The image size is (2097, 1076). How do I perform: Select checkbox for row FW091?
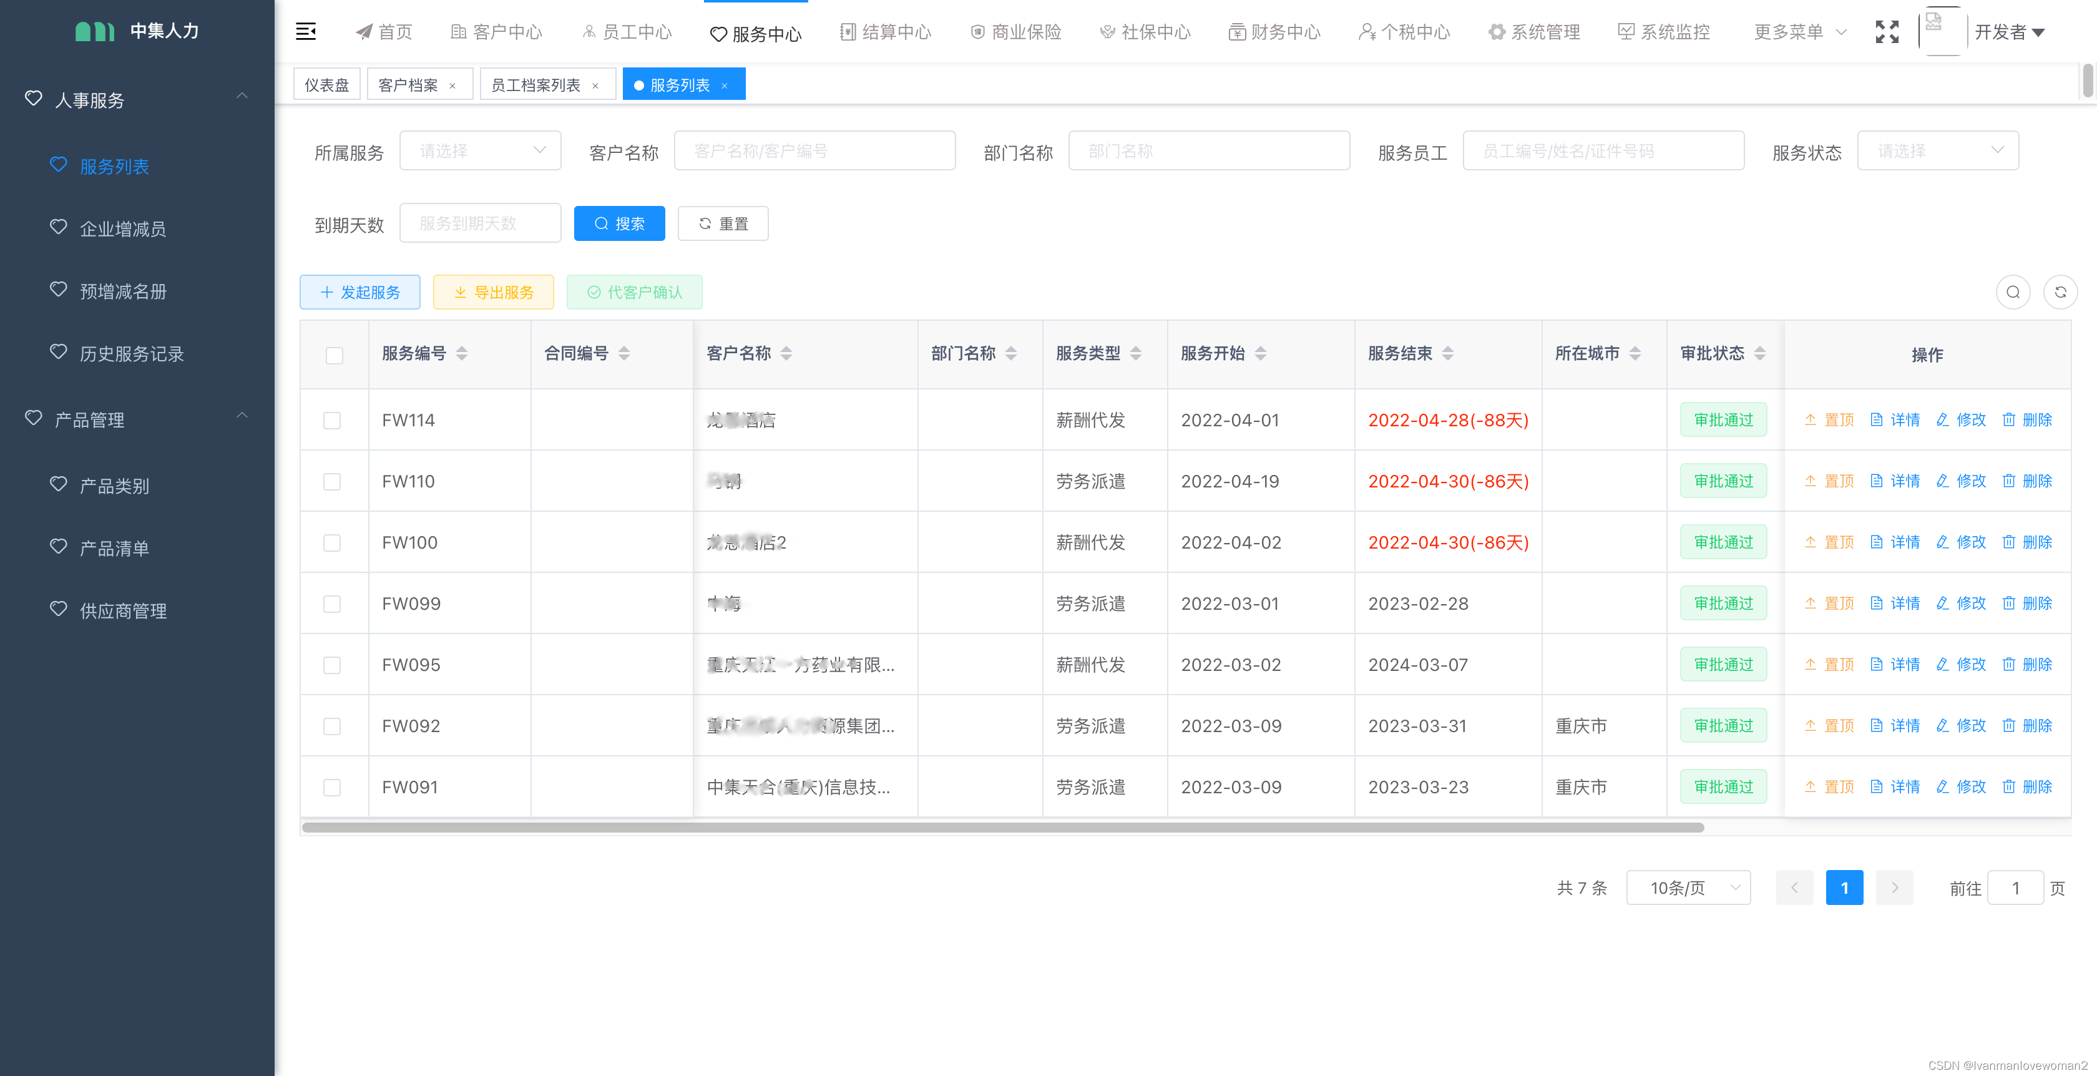[332, 787]
